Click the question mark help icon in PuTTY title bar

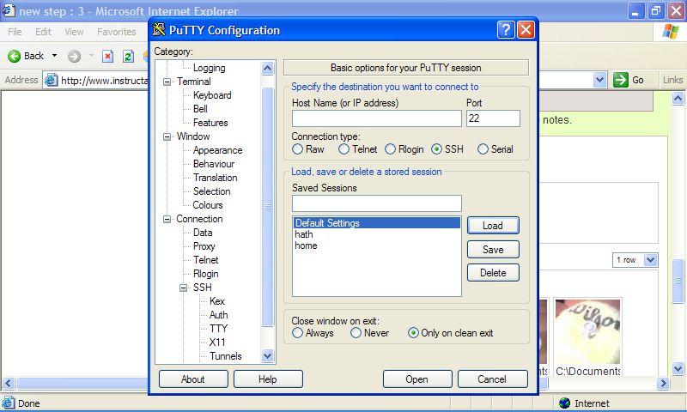pyautogui.click(x=506, y=30)
